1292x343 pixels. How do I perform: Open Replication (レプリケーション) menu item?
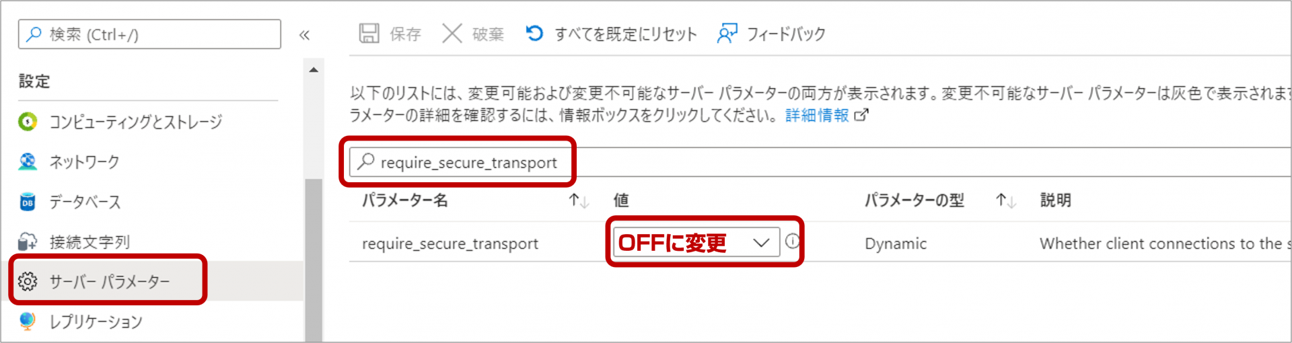coord(96,321)
